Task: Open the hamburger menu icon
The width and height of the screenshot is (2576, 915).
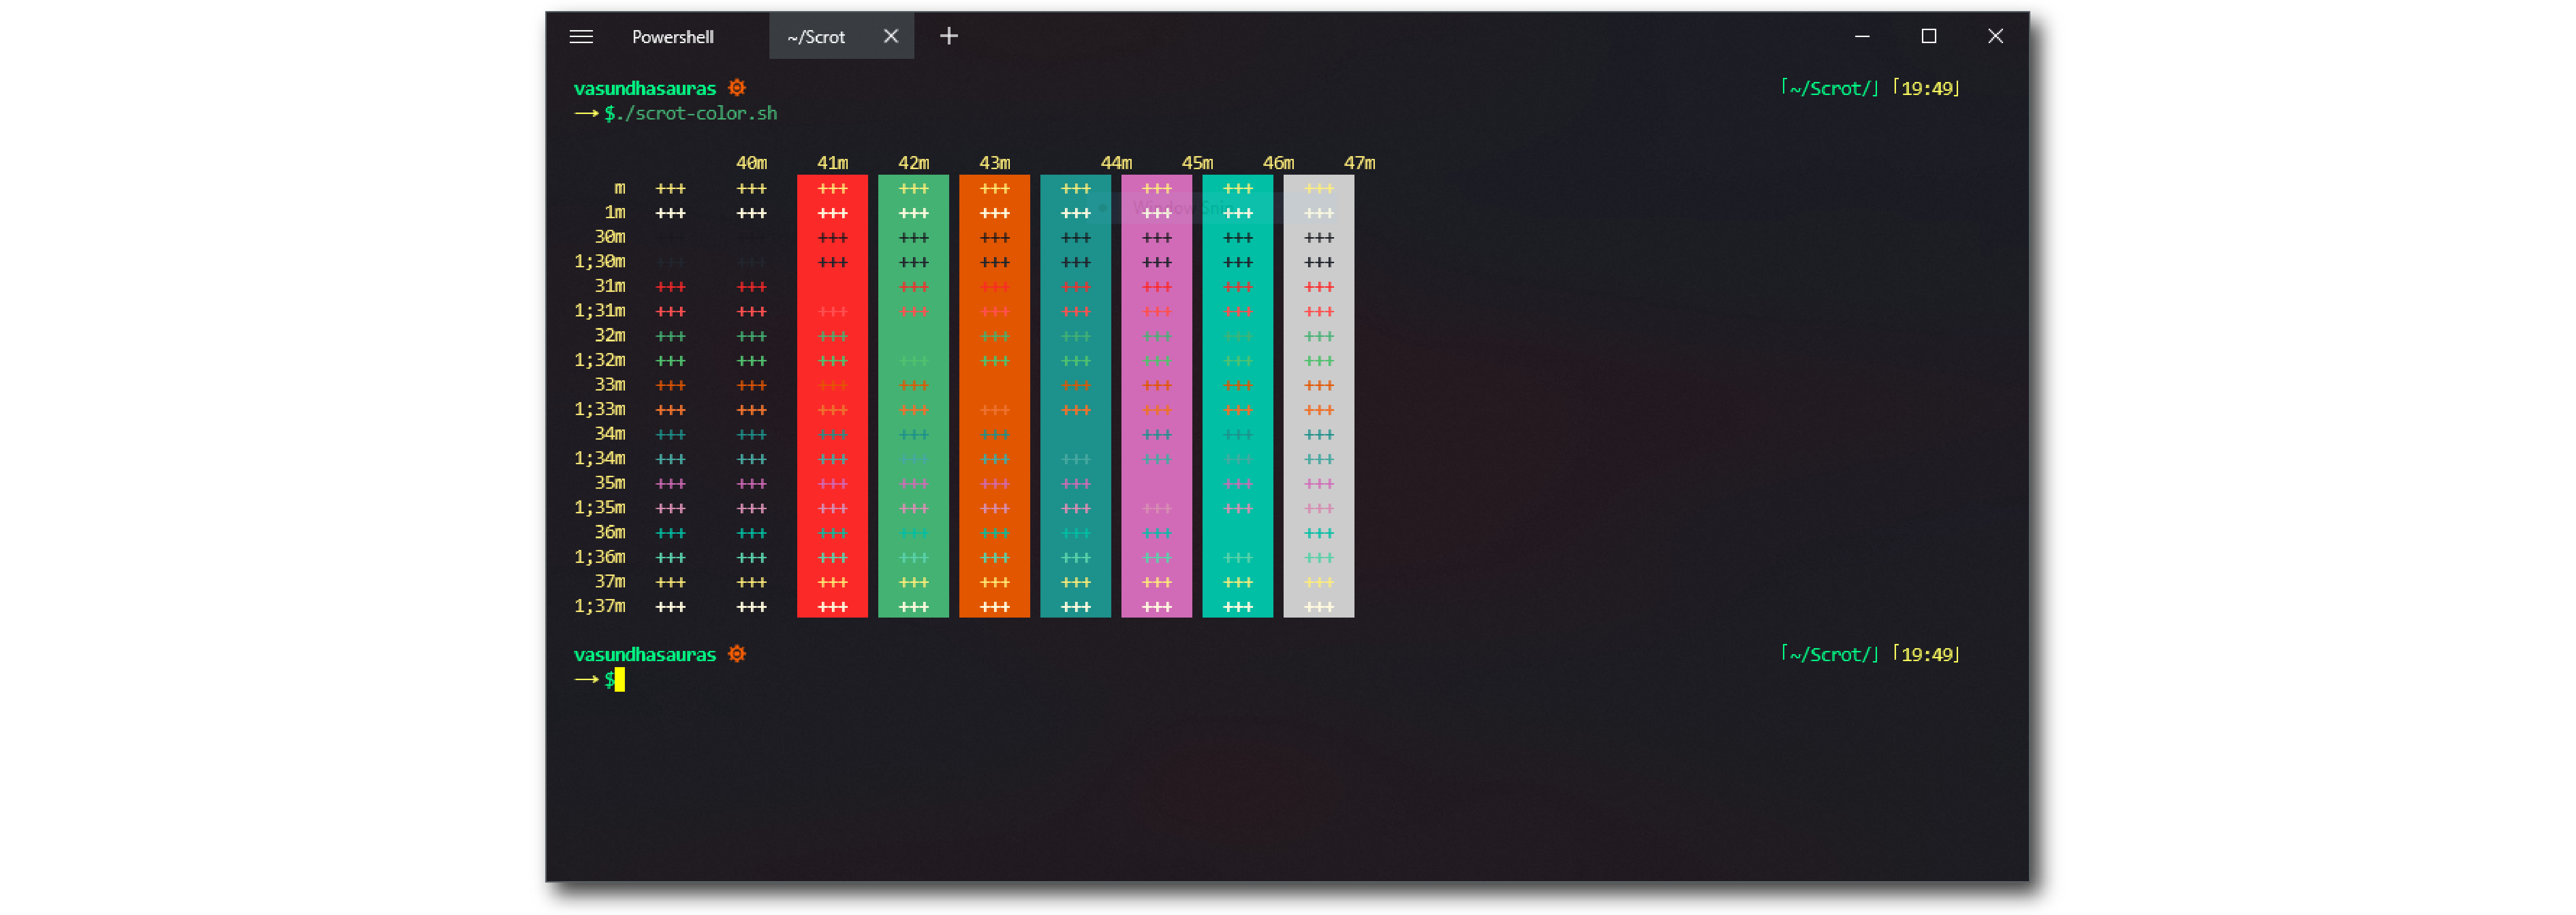Action: pyautogui.click(x=581, y=37)
